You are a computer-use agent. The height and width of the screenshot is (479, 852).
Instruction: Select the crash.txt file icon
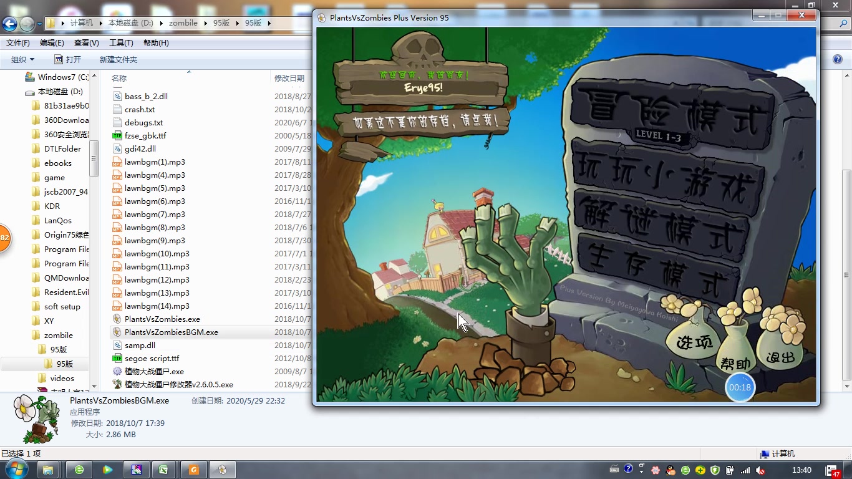117,110
